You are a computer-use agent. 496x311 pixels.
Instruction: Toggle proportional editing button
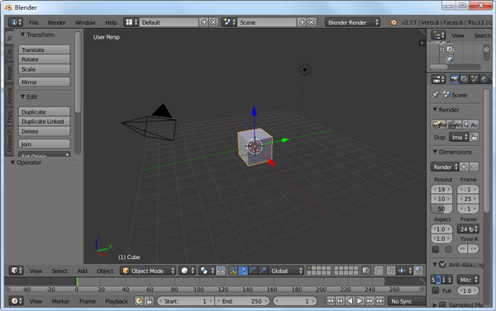pos(379,271)
